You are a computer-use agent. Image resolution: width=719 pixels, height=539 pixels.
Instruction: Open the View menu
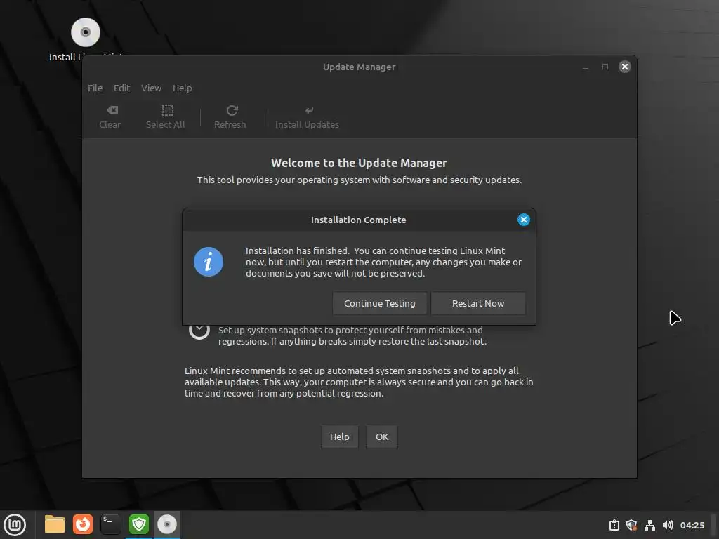click(x=152, y=88)
